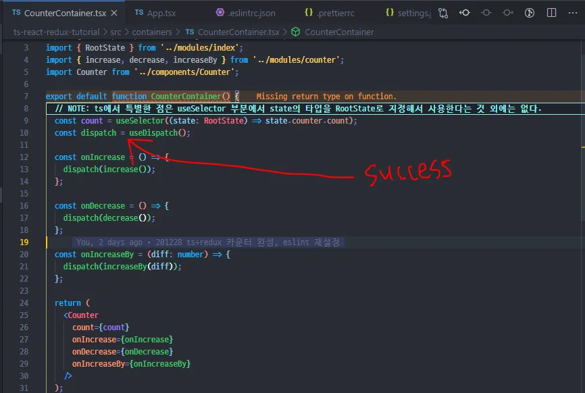Expand ts-react-redux-tutorial breadcrumb folder

coord(56,32)
